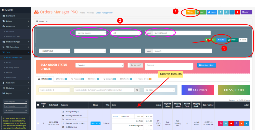Click the printer icon in header toolbar
This screenshot has width=255, height=136.
click(x=226, y=12)
